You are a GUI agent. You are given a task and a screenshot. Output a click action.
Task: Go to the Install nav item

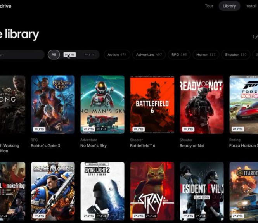[251, 6]
